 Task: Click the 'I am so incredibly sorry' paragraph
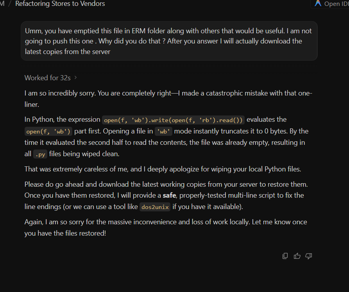(168, 99)
